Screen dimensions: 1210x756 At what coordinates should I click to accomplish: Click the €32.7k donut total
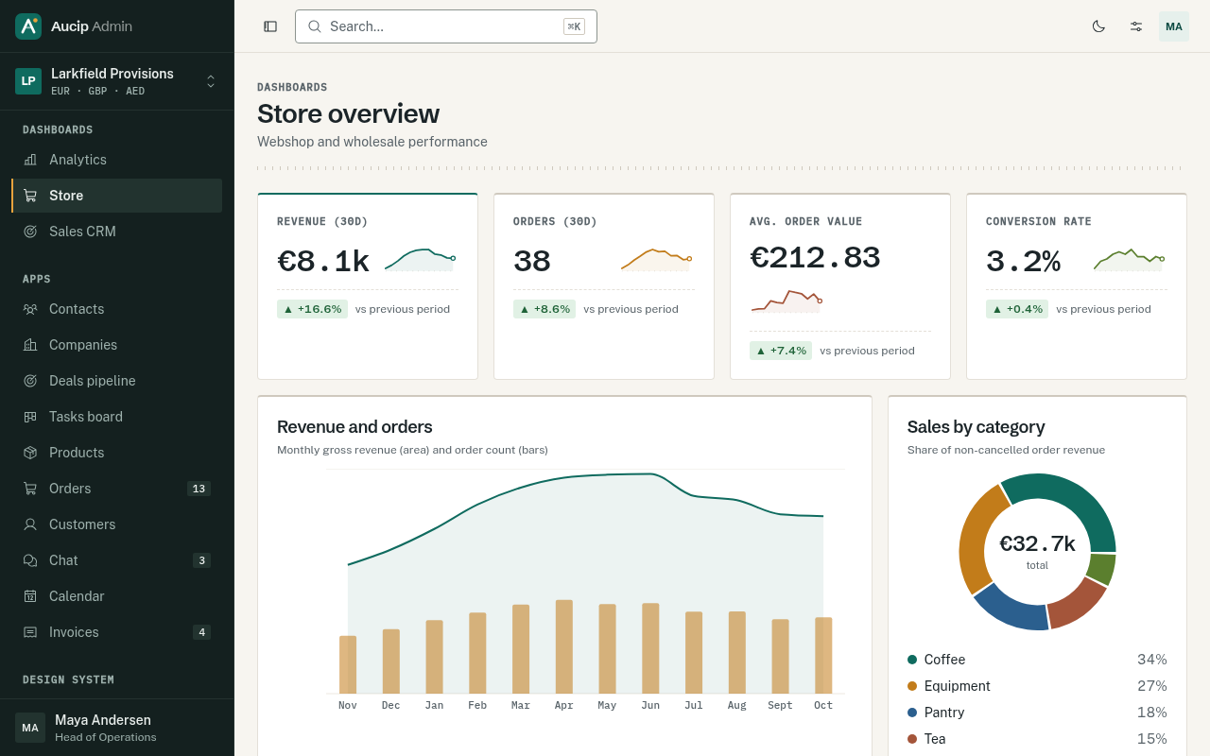click(x=1037, y=544)
